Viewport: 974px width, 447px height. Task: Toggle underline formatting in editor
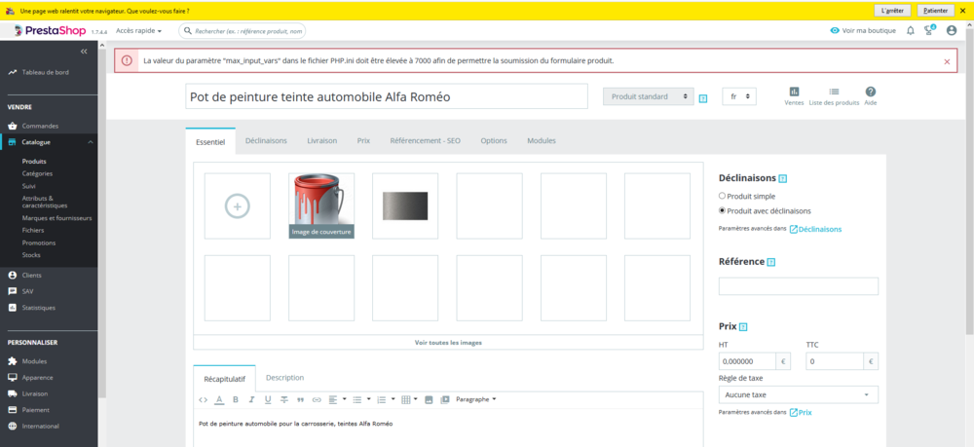pos(268,400)
